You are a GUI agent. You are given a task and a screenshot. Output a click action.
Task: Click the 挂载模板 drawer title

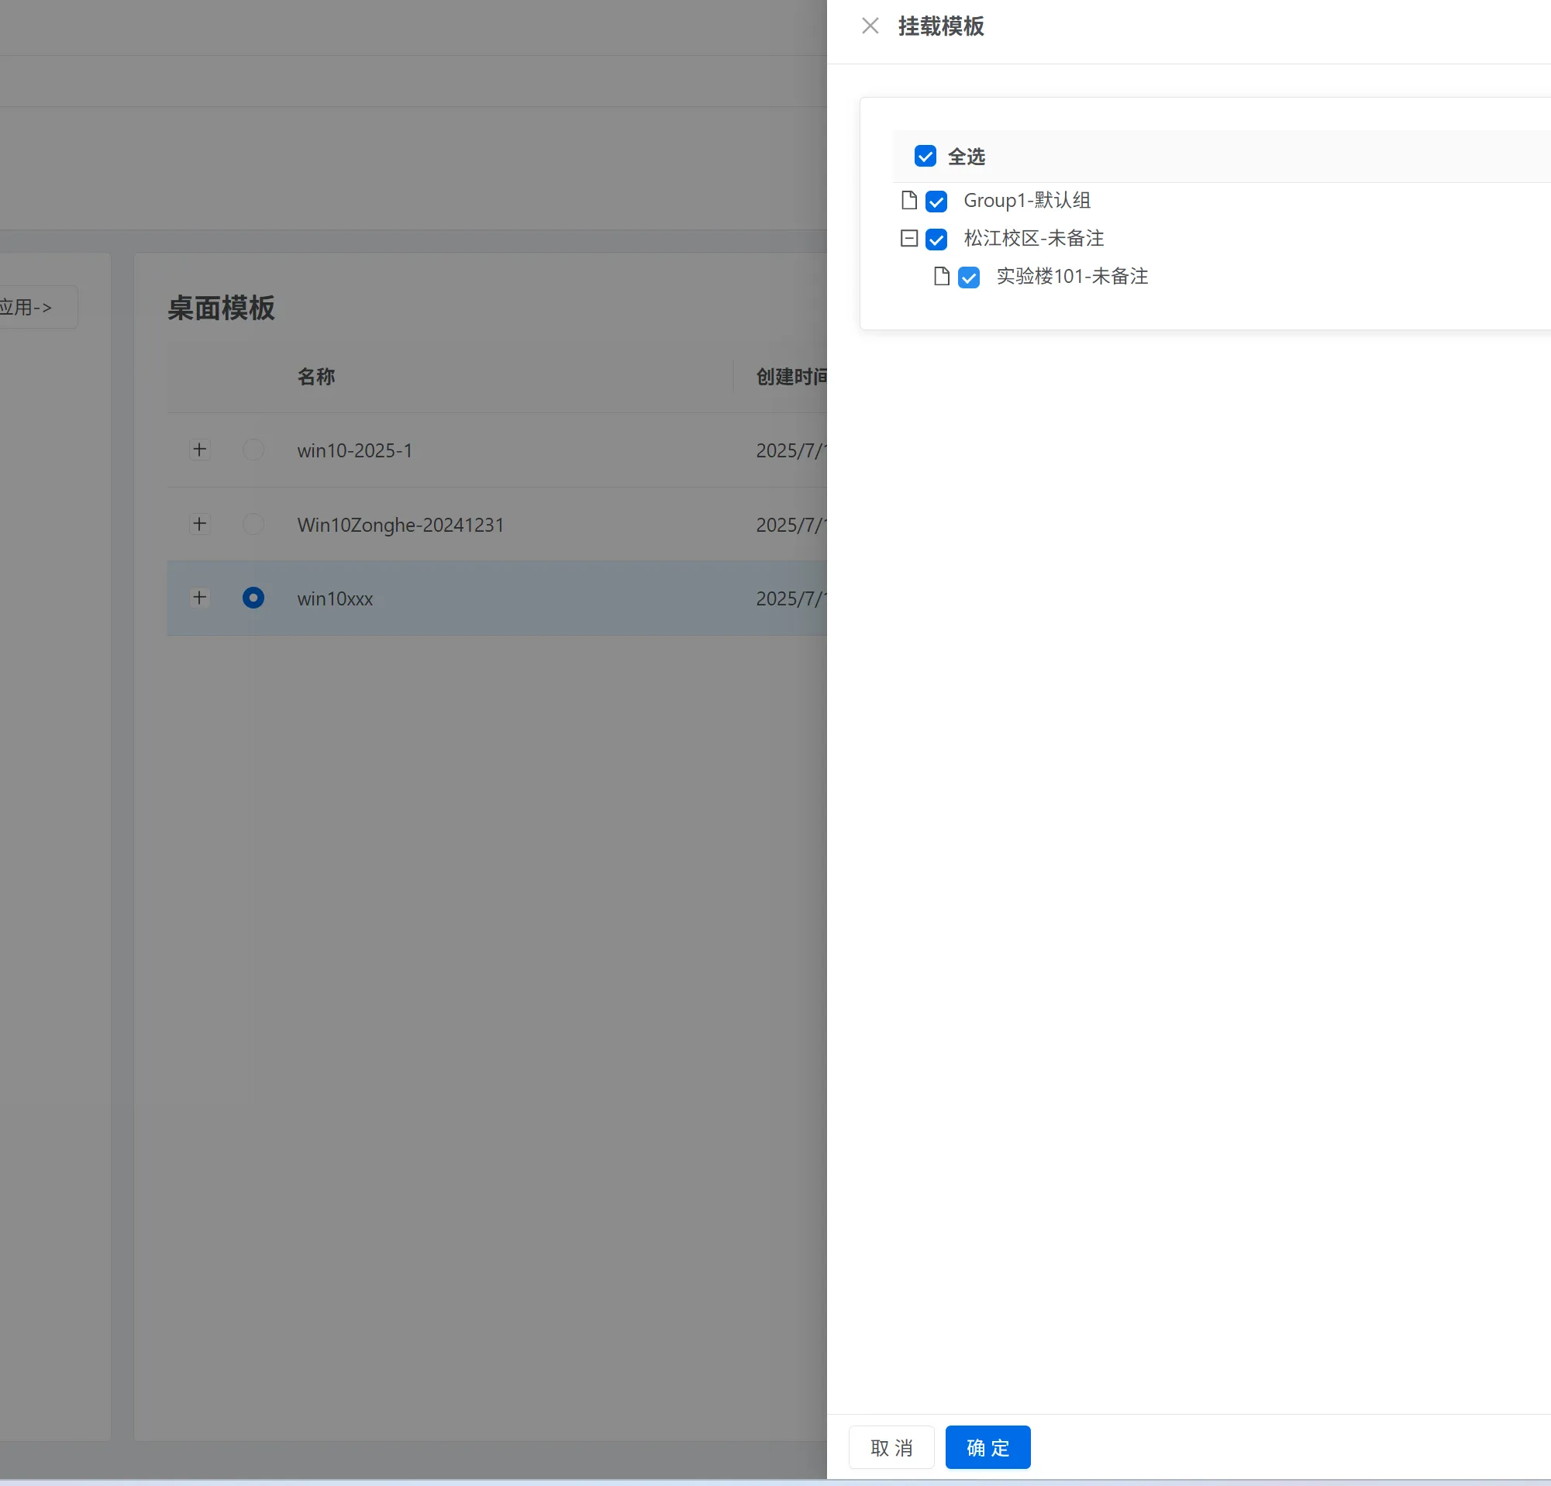pyautogui.click(x=941, y=26)
